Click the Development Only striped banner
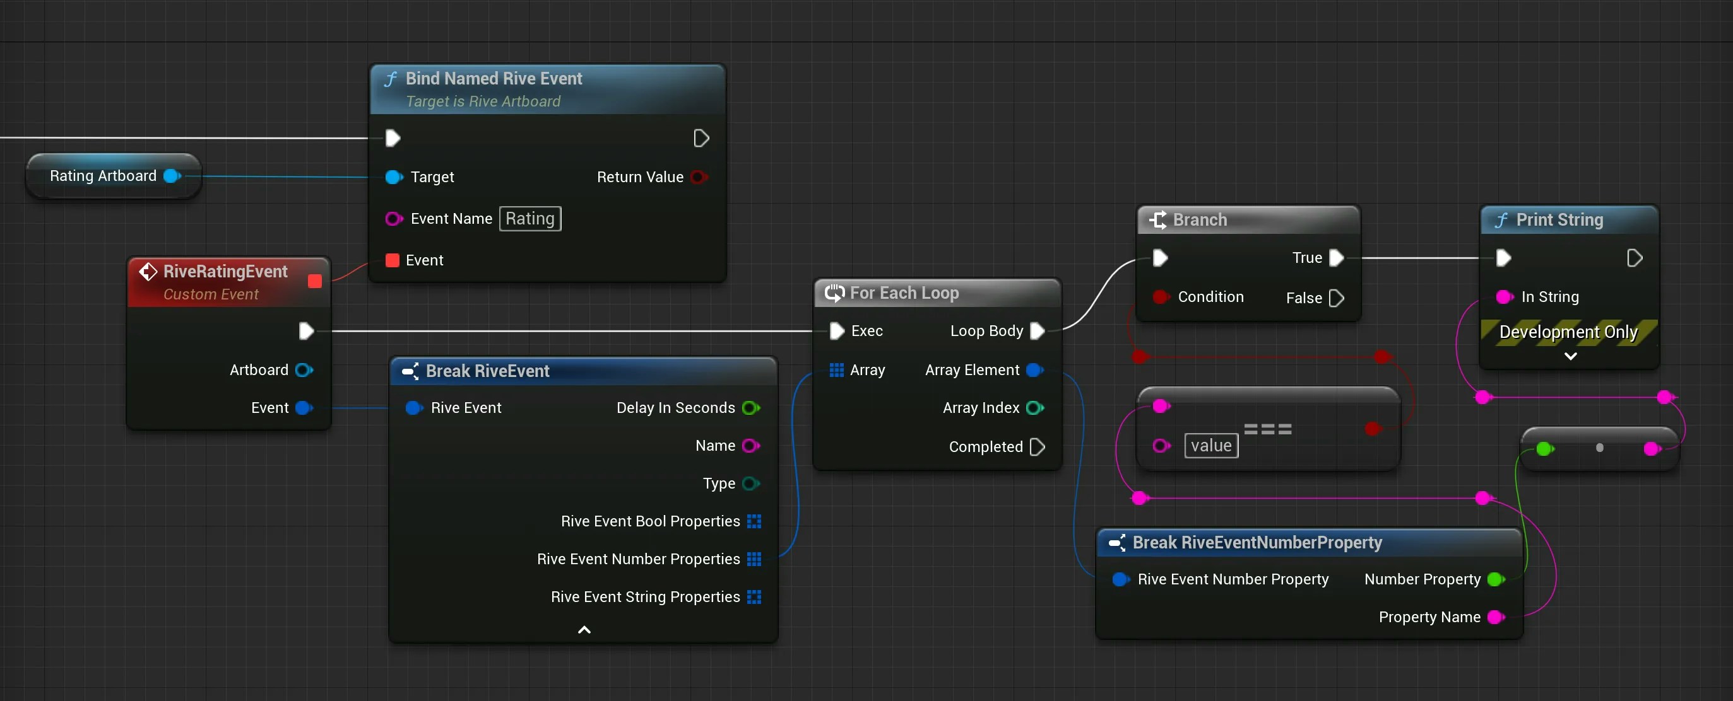This screenshot has height=701, width=1733. coord(1568,332)
